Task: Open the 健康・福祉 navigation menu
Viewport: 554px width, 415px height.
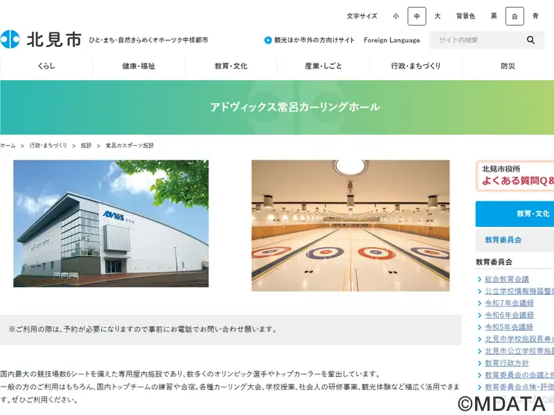Action: 138,66
